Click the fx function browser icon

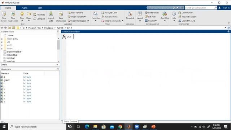[x=64, y=36]
